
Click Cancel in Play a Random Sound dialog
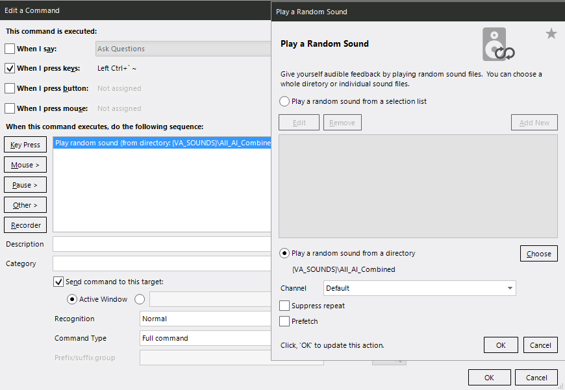[x=540, y=345]
